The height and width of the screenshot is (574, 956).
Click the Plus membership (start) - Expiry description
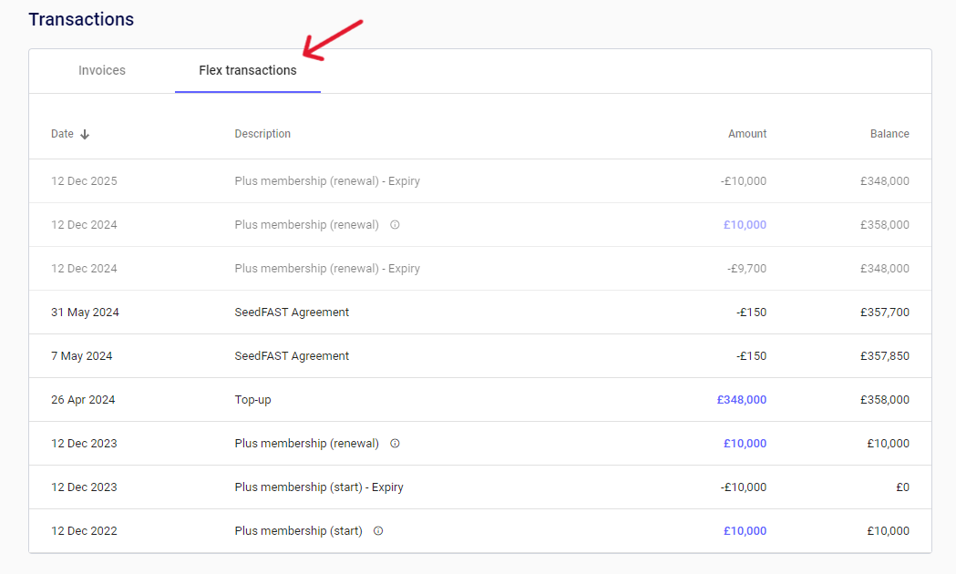(x=319, y=487)
